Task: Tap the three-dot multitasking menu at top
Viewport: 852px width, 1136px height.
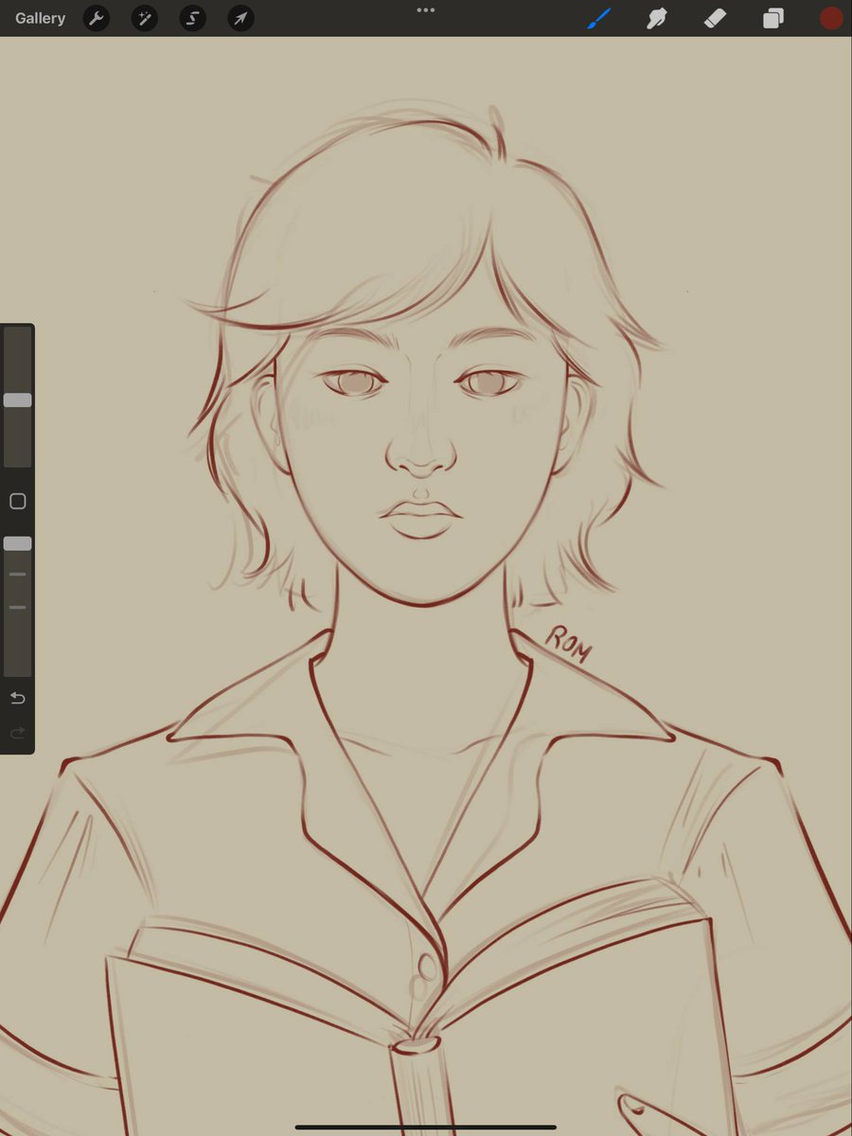Action: (x=426, y=9)
